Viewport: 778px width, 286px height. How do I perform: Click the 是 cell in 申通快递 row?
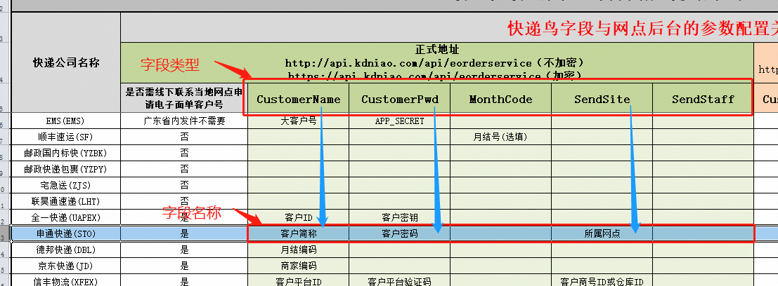(184, 233)
